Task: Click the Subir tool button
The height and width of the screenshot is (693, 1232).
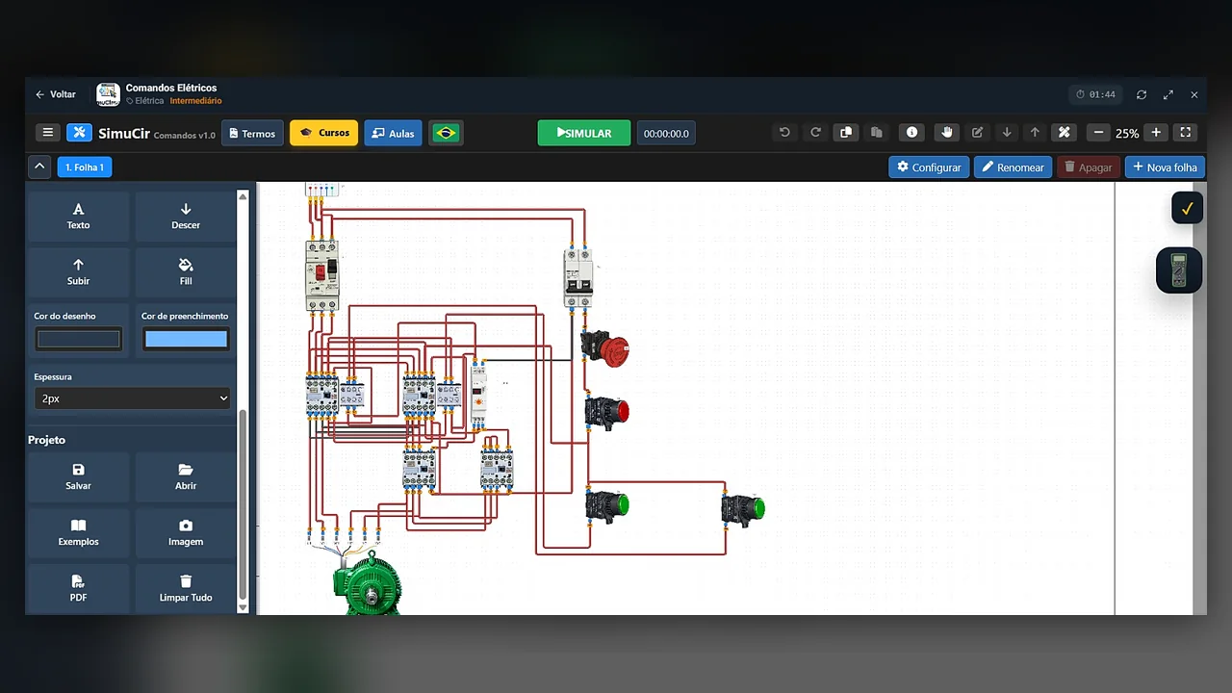Action: click(79, 272)
